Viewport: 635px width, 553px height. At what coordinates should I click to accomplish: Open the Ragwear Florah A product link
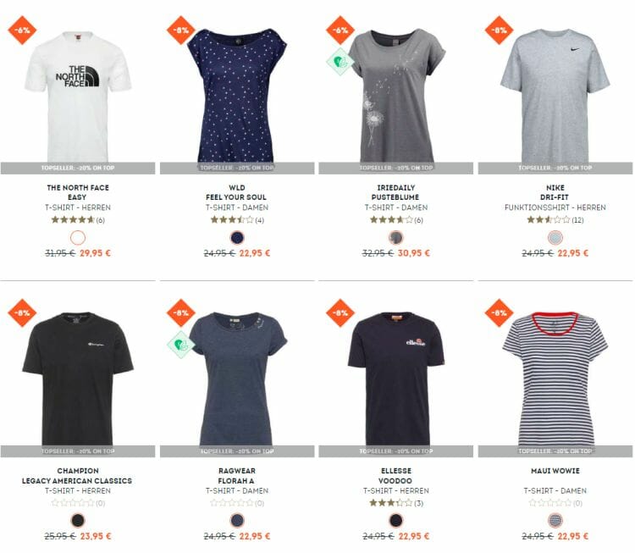point(237,476)
